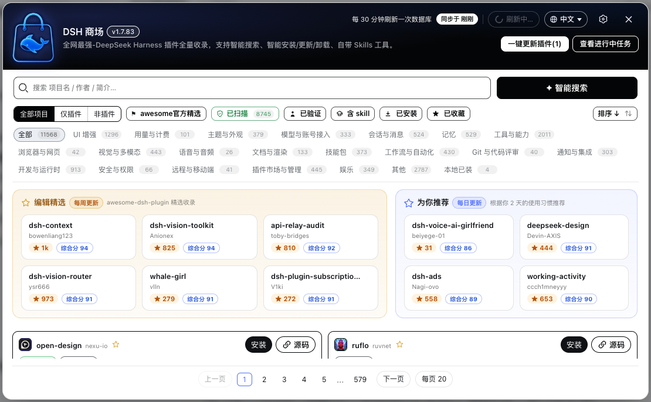
Task: Click the star icon beside 为你推荐
Action: (x=409, y=203)
